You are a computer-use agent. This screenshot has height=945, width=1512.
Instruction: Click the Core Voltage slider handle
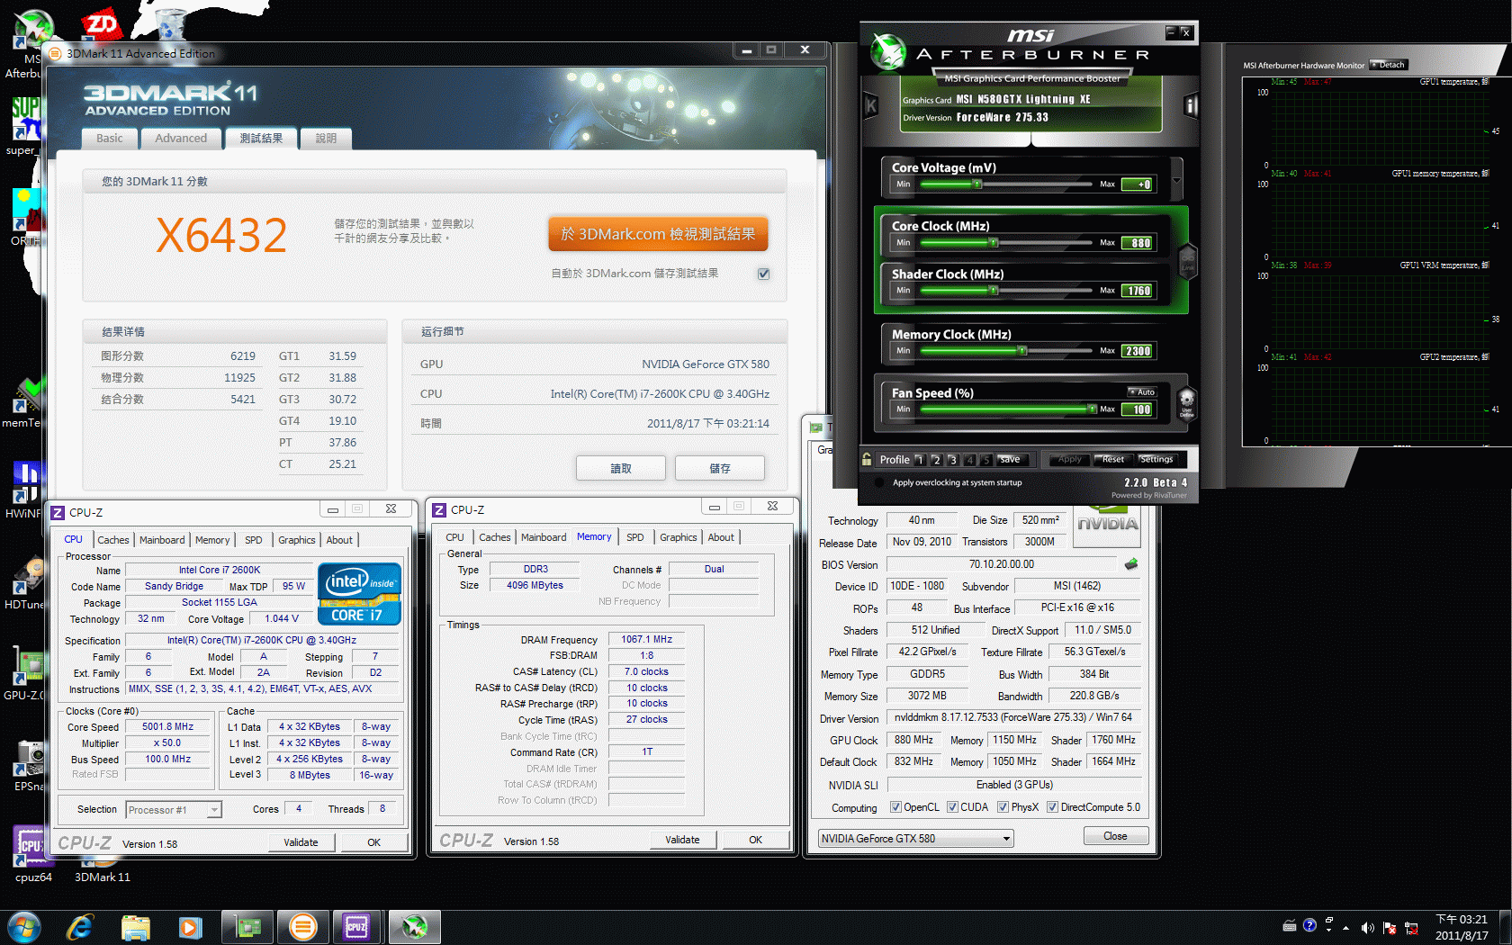pos(977,184)
